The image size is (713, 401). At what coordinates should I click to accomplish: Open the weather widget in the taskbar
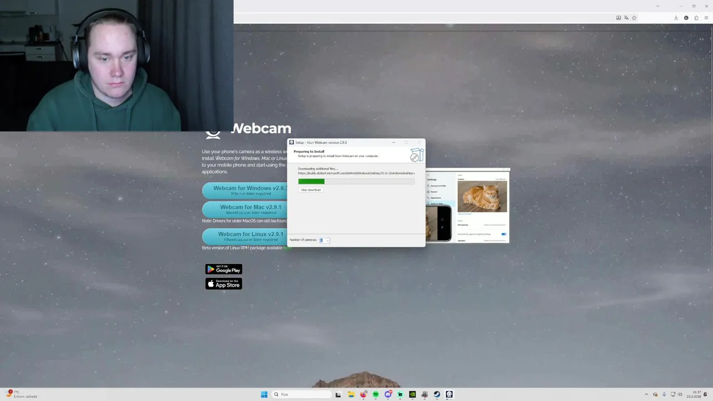point(21,394)
